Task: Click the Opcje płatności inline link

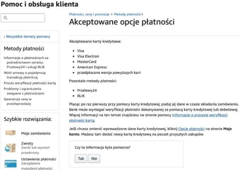Action: pos(191,128)
